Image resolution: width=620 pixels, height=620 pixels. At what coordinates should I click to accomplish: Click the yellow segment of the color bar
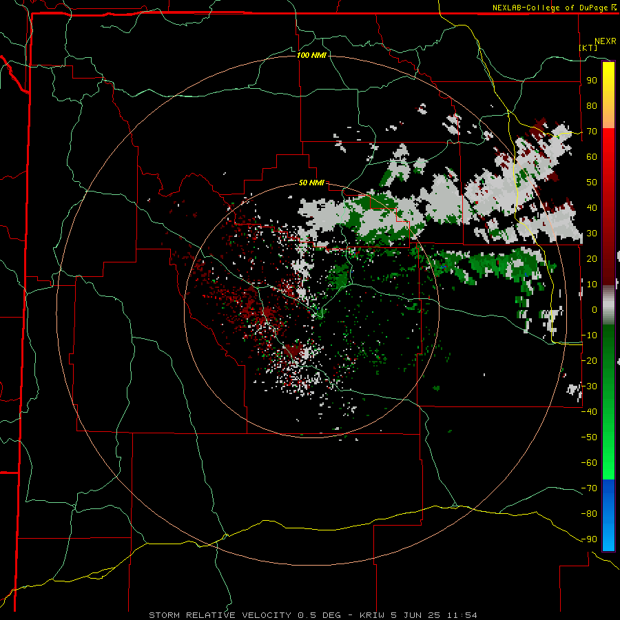(608, 95)
